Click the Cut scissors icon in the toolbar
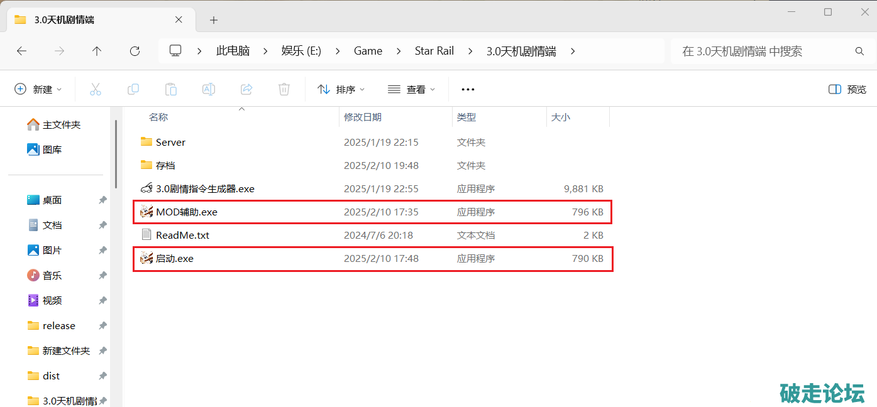877x407 pixels. 96,89
